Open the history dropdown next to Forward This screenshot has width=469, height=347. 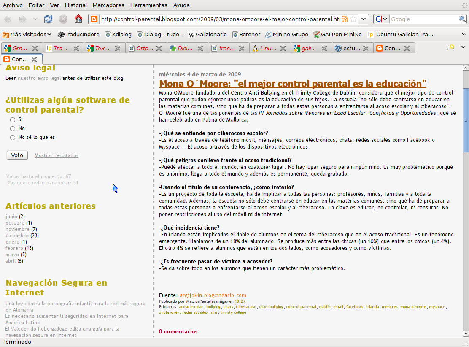click(35, 19)
